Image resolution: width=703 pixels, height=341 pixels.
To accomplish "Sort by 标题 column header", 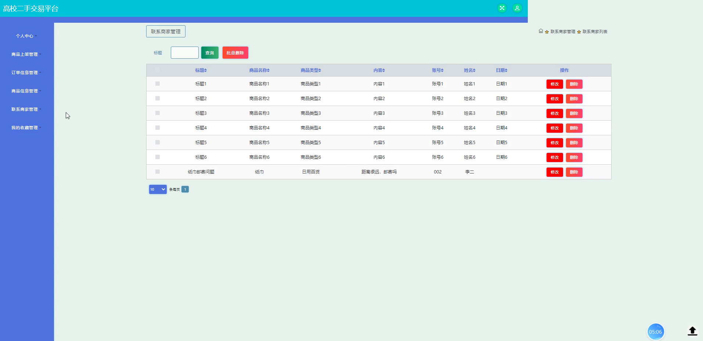I will pos(201,70).
